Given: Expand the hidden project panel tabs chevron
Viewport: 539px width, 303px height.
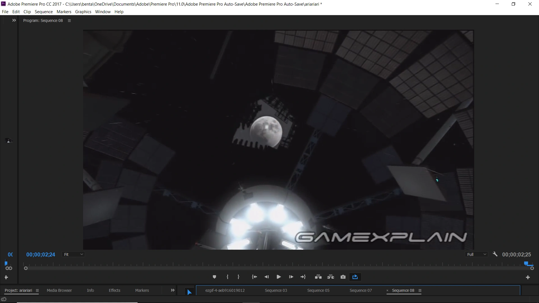Looking at the screenshot, I should [173, 290].
